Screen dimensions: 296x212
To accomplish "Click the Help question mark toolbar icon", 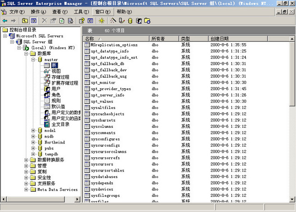I will 81,21.
